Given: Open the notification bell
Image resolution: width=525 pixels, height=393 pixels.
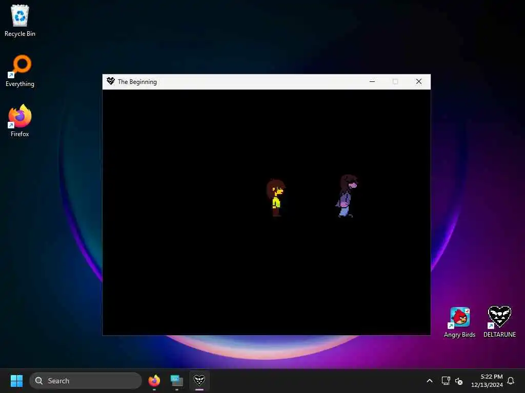Looking at the screenshot, I should (511, 381).
